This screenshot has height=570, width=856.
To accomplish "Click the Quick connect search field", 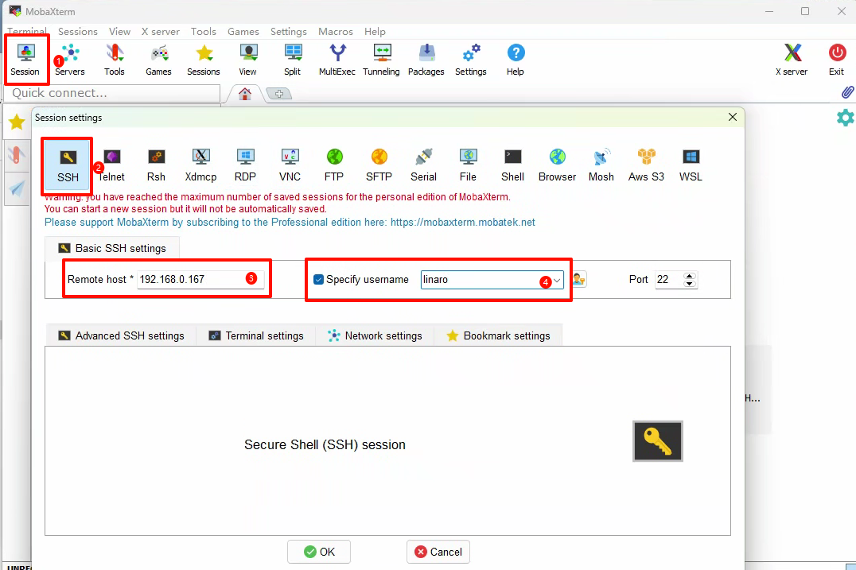I will click(x=112, y=93).
